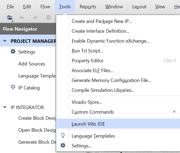
Task: Collapse the IP INTEGRATOR section
Action: coord(5,107)
